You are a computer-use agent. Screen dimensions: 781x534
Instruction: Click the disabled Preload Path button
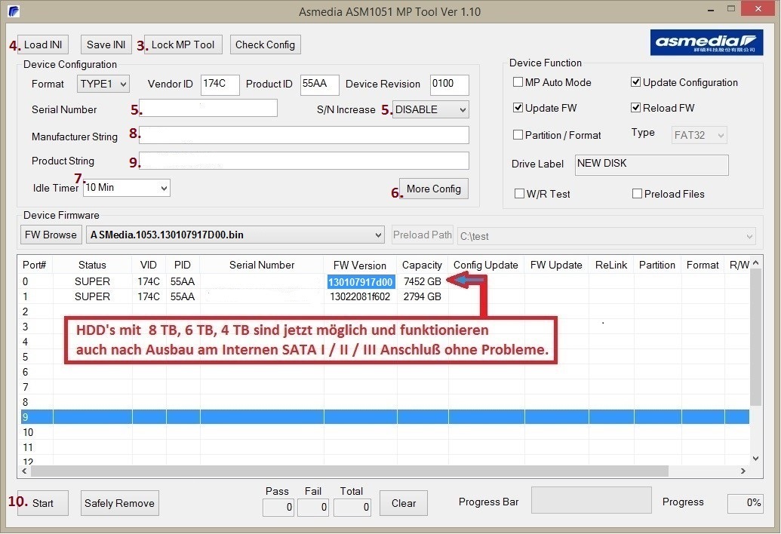(423, 235)
